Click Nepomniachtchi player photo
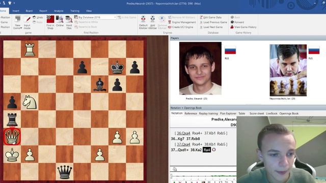 pyautogui.click(x=288, y=70)
